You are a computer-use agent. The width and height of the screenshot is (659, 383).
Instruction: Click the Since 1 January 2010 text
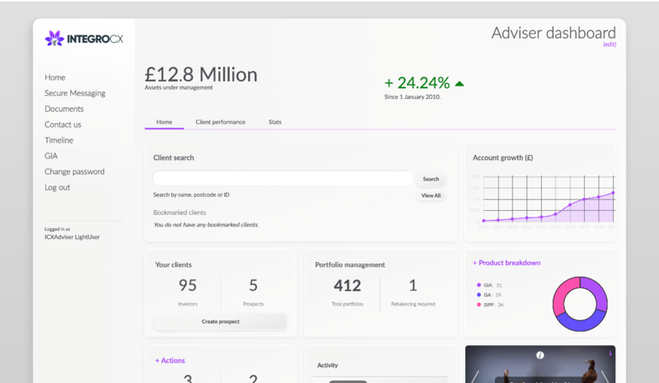click(x=413, y=96)
